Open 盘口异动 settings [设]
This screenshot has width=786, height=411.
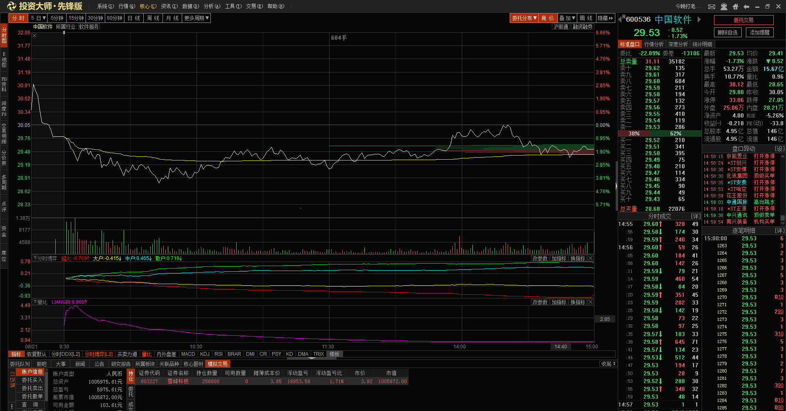[x=779, y=149]
